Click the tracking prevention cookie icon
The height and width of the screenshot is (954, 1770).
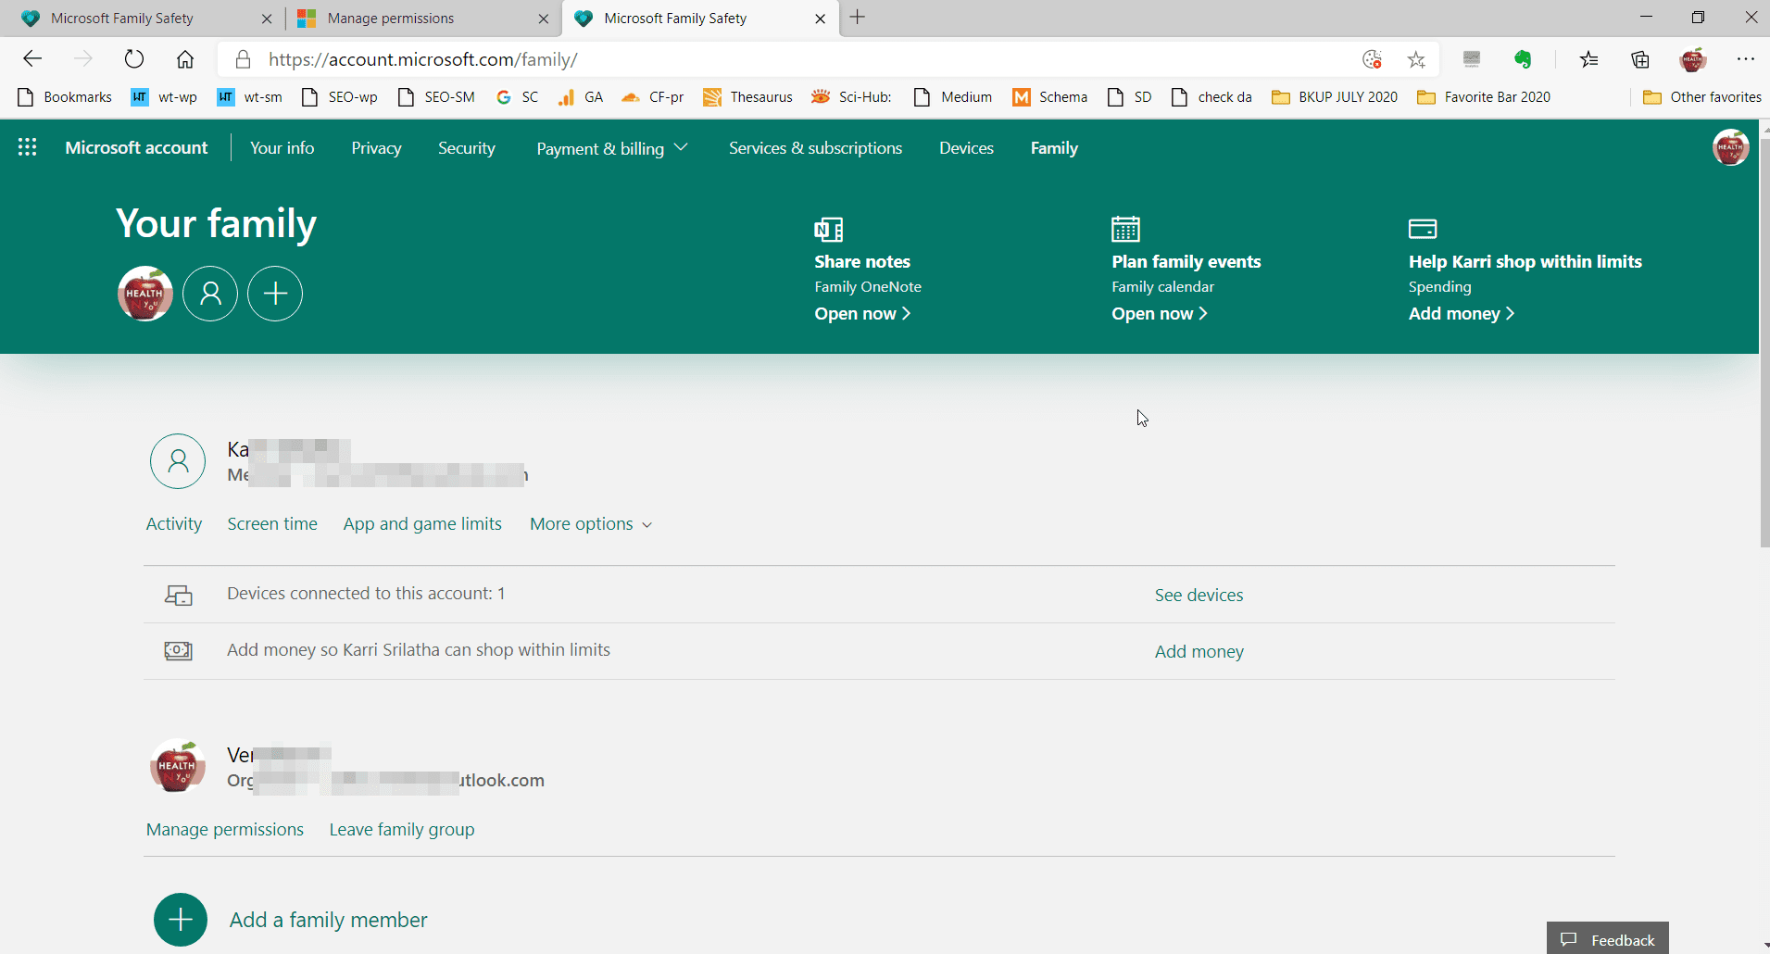point(1373,59)
